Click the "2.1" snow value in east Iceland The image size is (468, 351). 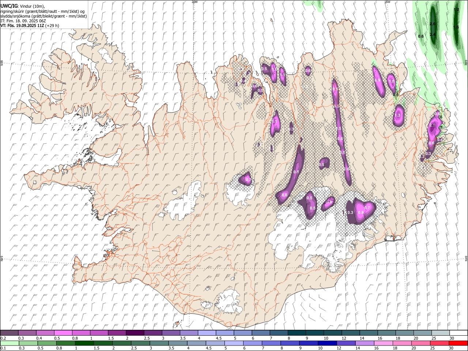(432, 125)
